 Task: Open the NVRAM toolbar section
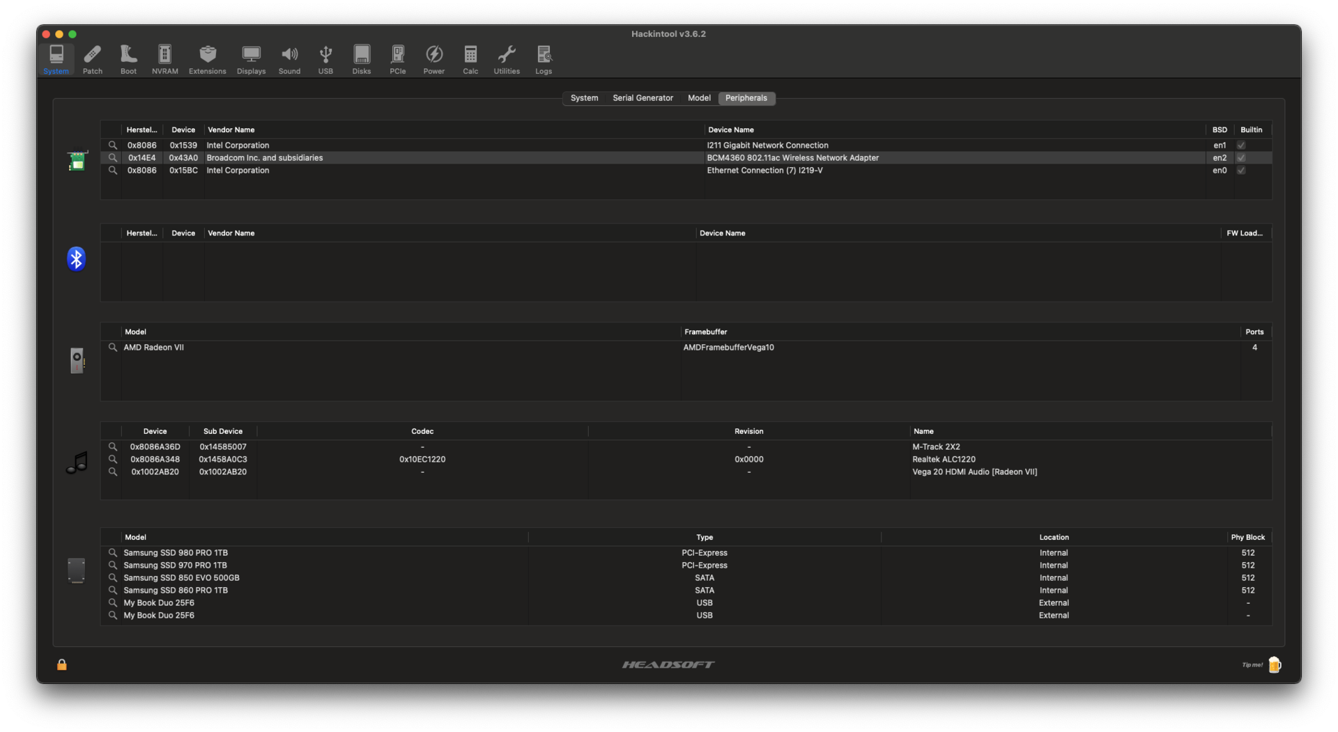pos(165,60)
